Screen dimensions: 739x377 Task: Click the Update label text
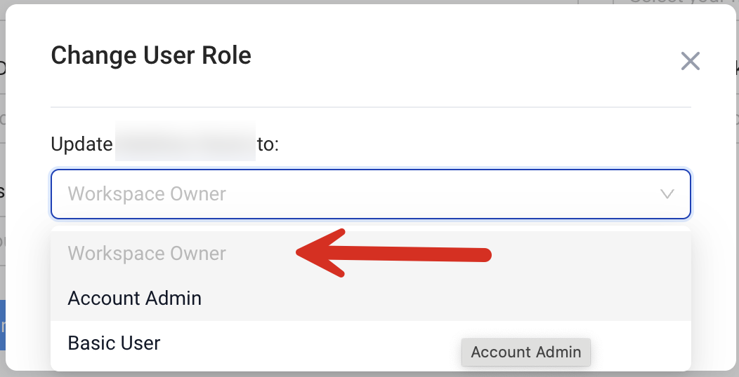(81, 144)
